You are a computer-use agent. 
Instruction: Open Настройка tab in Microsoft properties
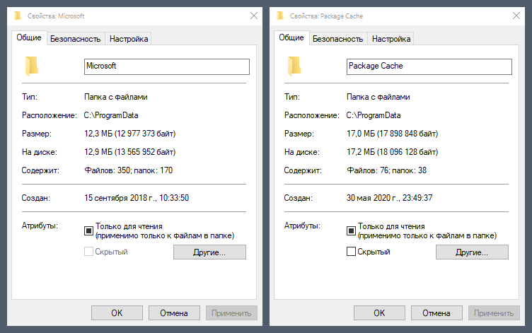click(129, 39)
